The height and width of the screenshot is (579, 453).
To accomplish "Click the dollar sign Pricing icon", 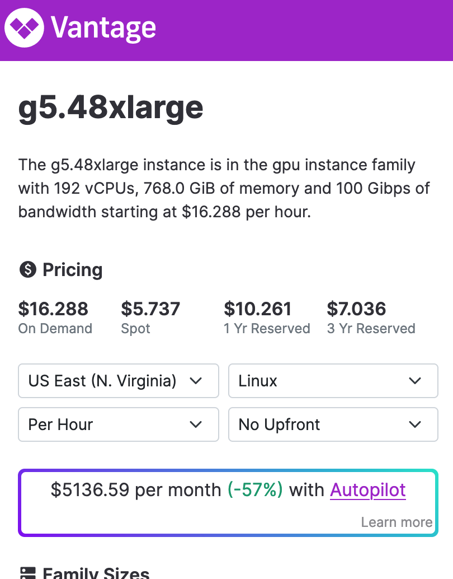I will (x=27, y=269).
